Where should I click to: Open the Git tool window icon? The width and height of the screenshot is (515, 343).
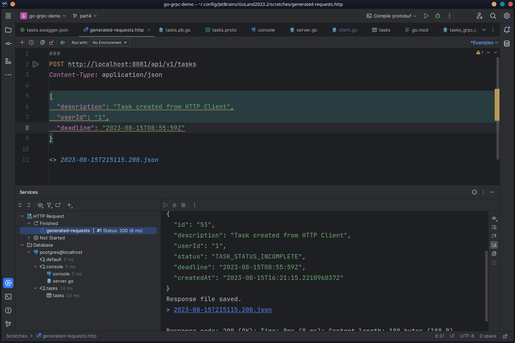pyautogui.click(x=8, y=324)
